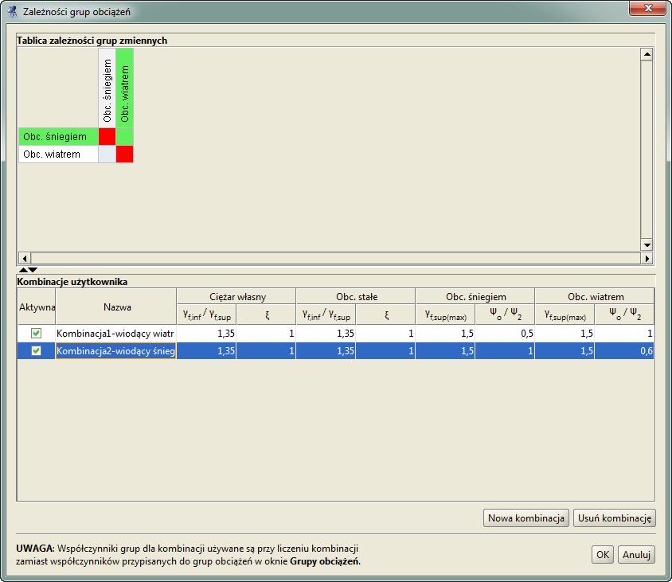Viewport: 672px width, 582px height.
Task: Toggle Aktywna checkbox for Kombinacja1-wiodący wiatr
Action: pyautogui.click(x=37, y=333)
